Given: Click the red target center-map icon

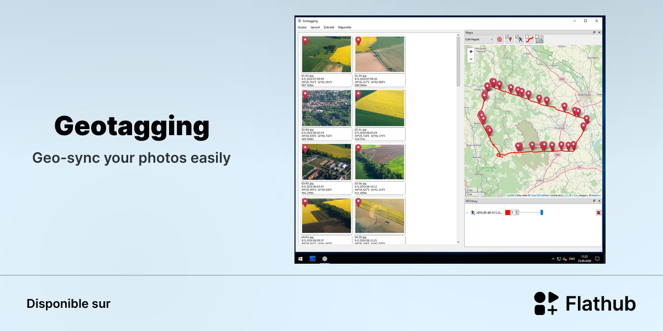Looking at the screenshot, I should point(499,39).
